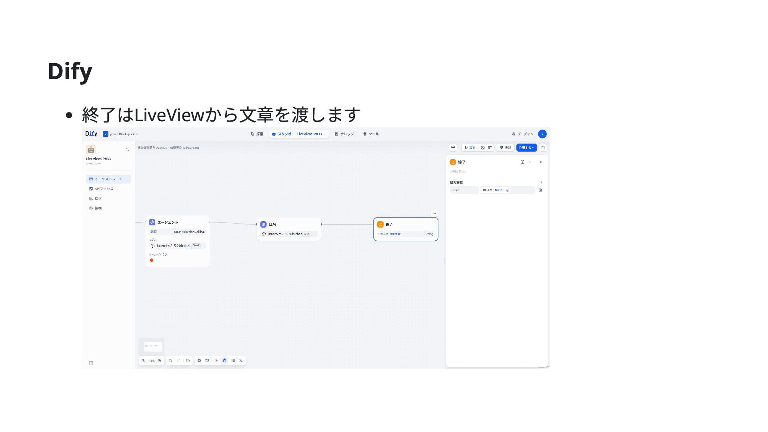Open the ツール (Tools) tab

tap(371, 134)
